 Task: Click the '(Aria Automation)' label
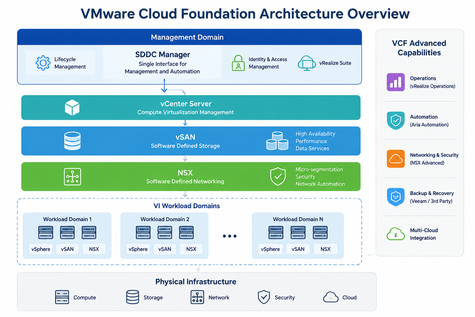point(429,125)
